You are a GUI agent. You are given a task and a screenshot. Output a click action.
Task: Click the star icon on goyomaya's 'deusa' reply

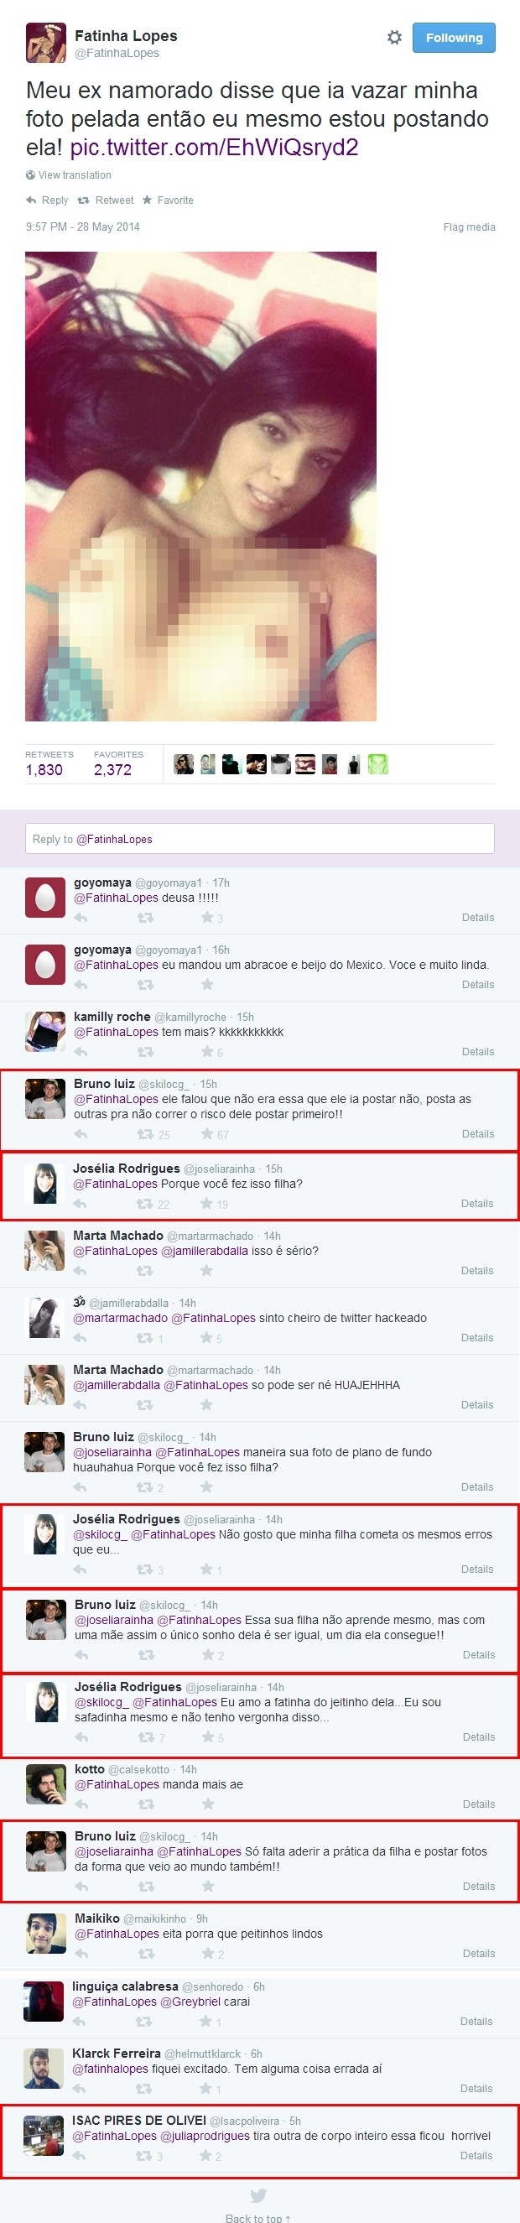[x=207, y=918]
